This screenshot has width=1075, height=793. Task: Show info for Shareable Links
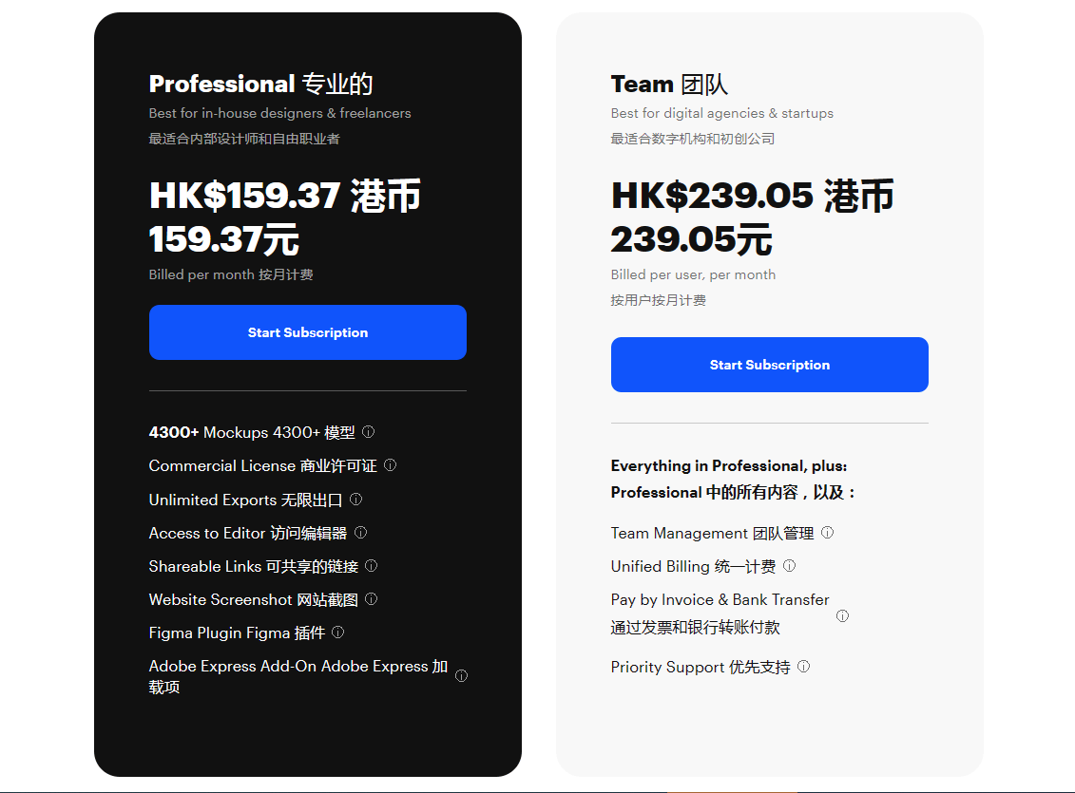pos(371,566)
